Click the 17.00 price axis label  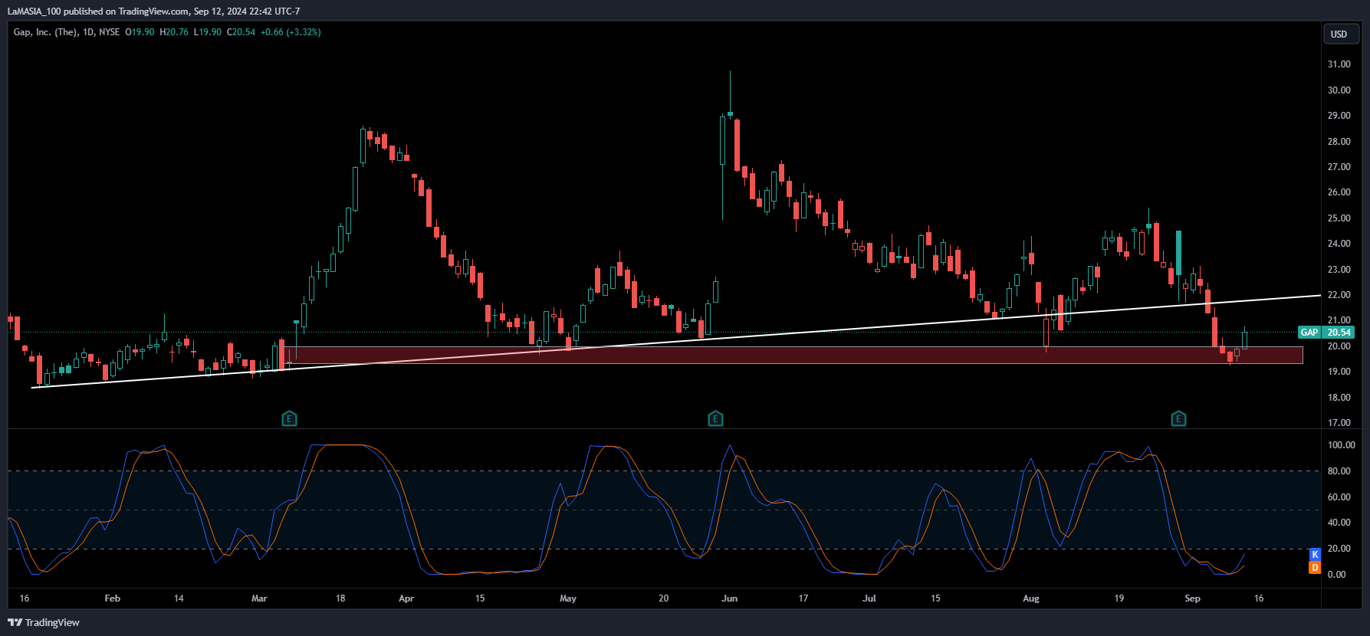pyautogui.click(x=1339, y=423)
